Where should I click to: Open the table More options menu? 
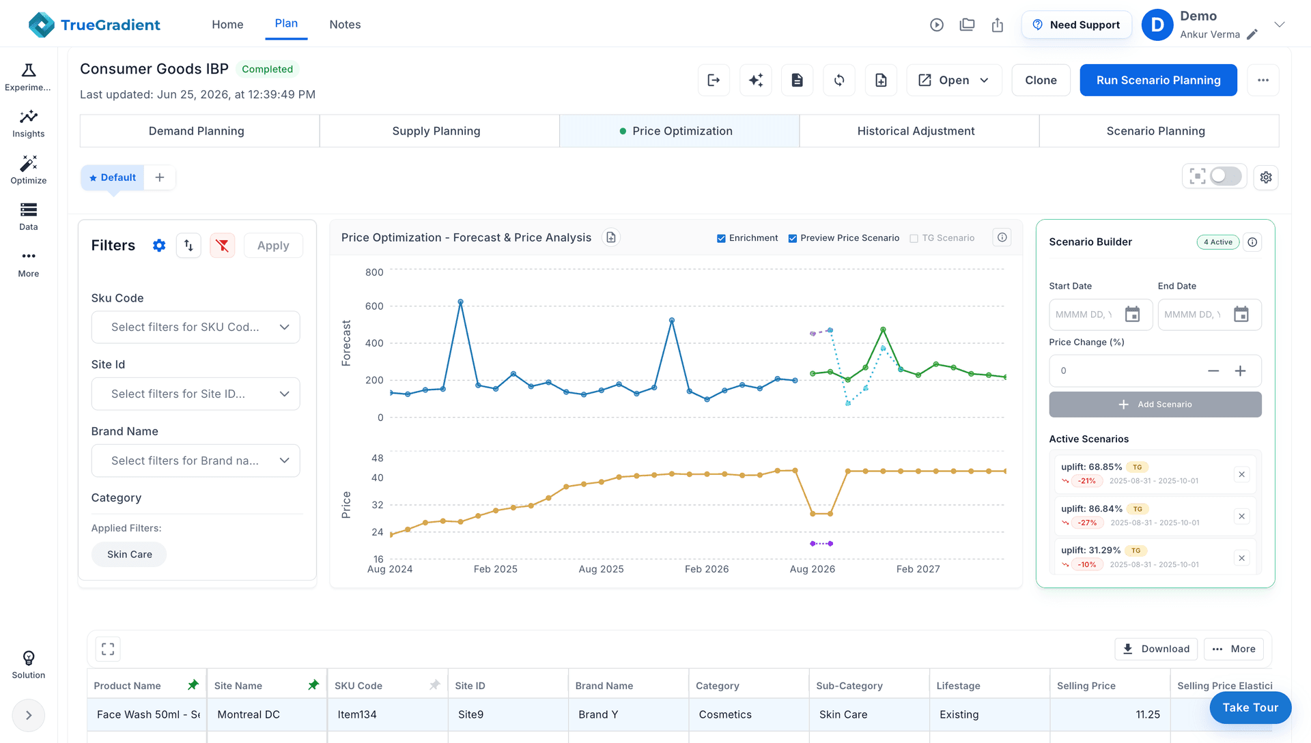1234,649
